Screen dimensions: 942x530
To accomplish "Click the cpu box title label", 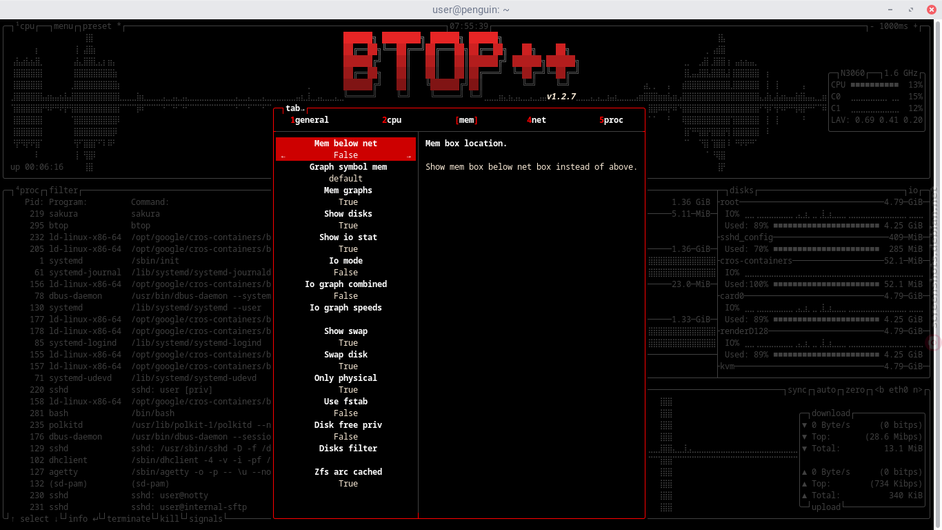I will pos(26,26).
